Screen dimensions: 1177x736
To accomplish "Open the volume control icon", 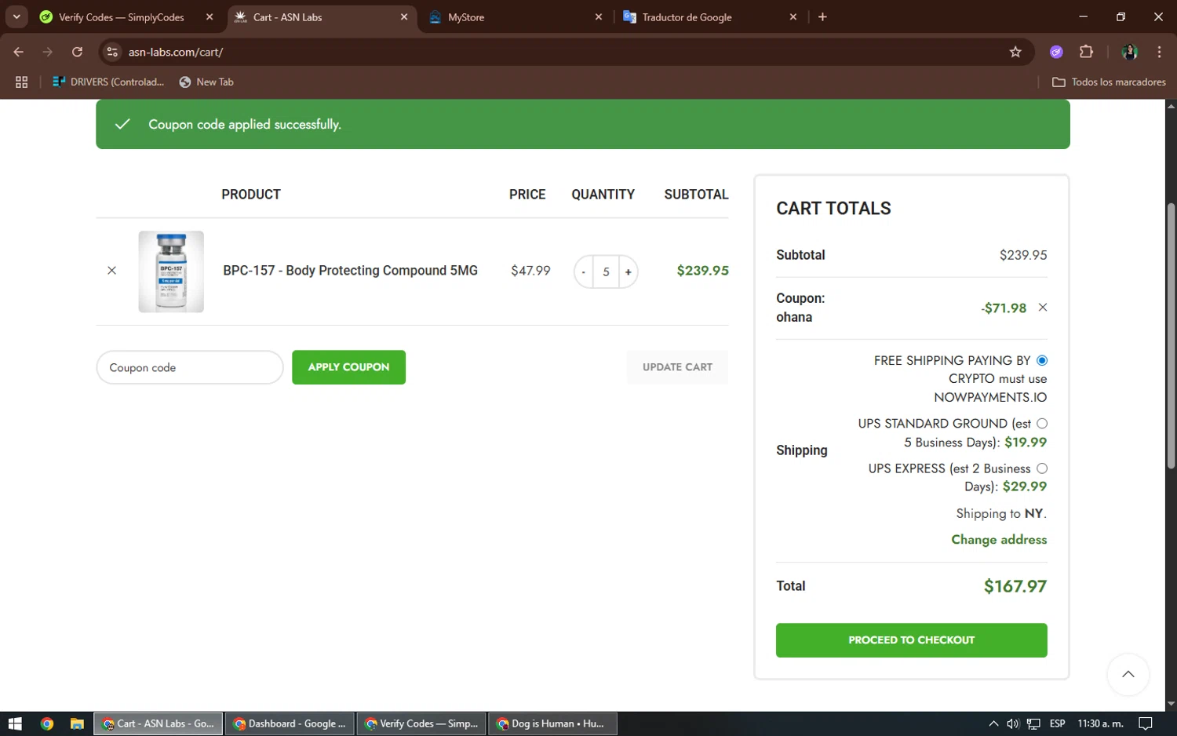I will (x=1013, y=723).
